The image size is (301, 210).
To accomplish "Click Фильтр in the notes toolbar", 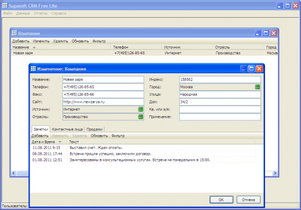I will coord(118,136).
